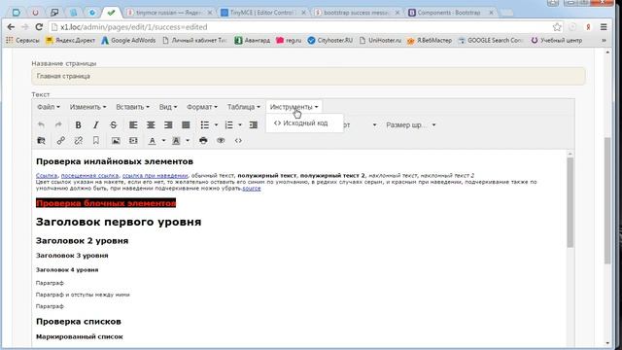
Task: Click the source link in the text
Action: tap(252, 188)
